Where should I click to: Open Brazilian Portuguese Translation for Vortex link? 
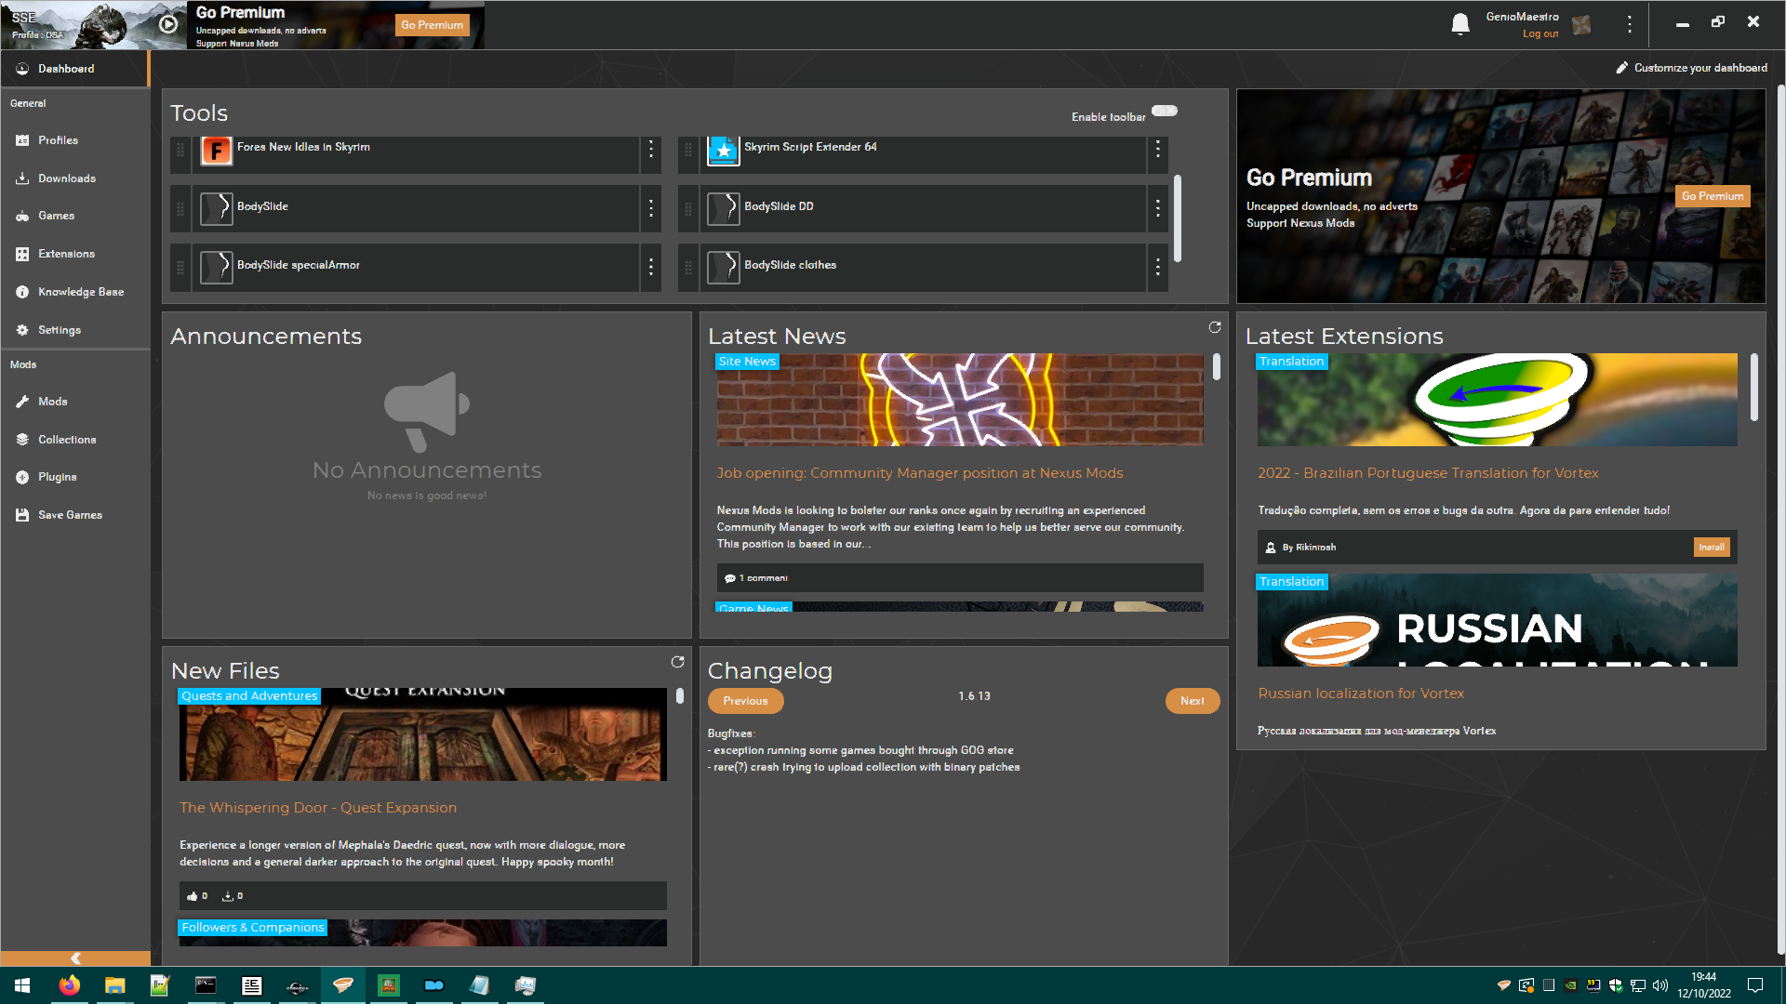pyautogui.click(x=1428, y=473)
